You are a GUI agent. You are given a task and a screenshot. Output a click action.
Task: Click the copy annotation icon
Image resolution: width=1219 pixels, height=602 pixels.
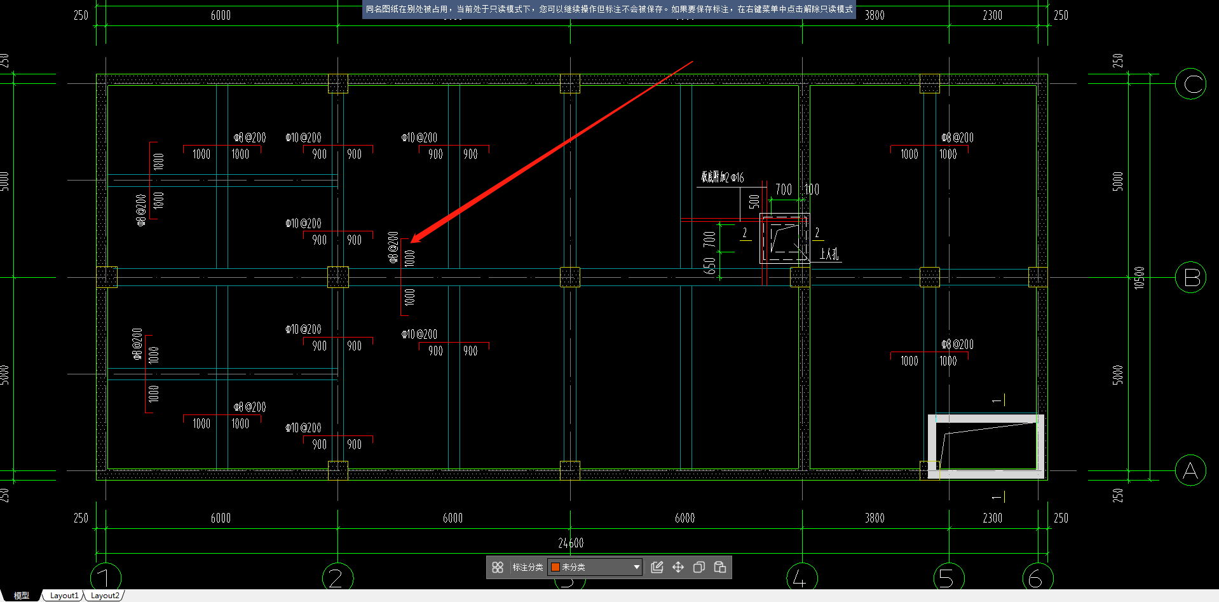tap(699, 567)
